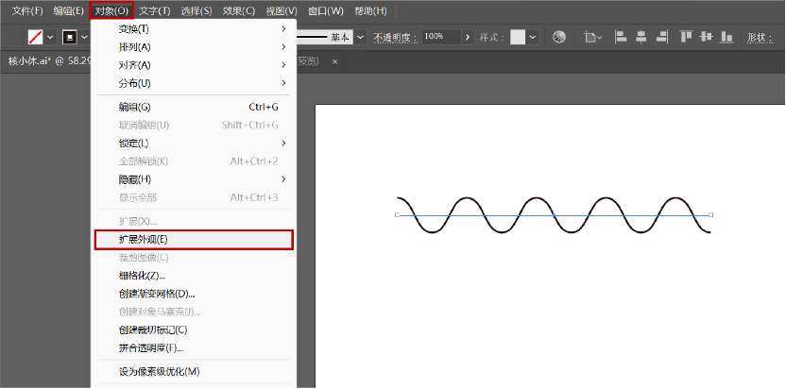The image size is (786, 389).
Task: Expand the 锁定(L) submenu
Action: (x=194, y=144)
